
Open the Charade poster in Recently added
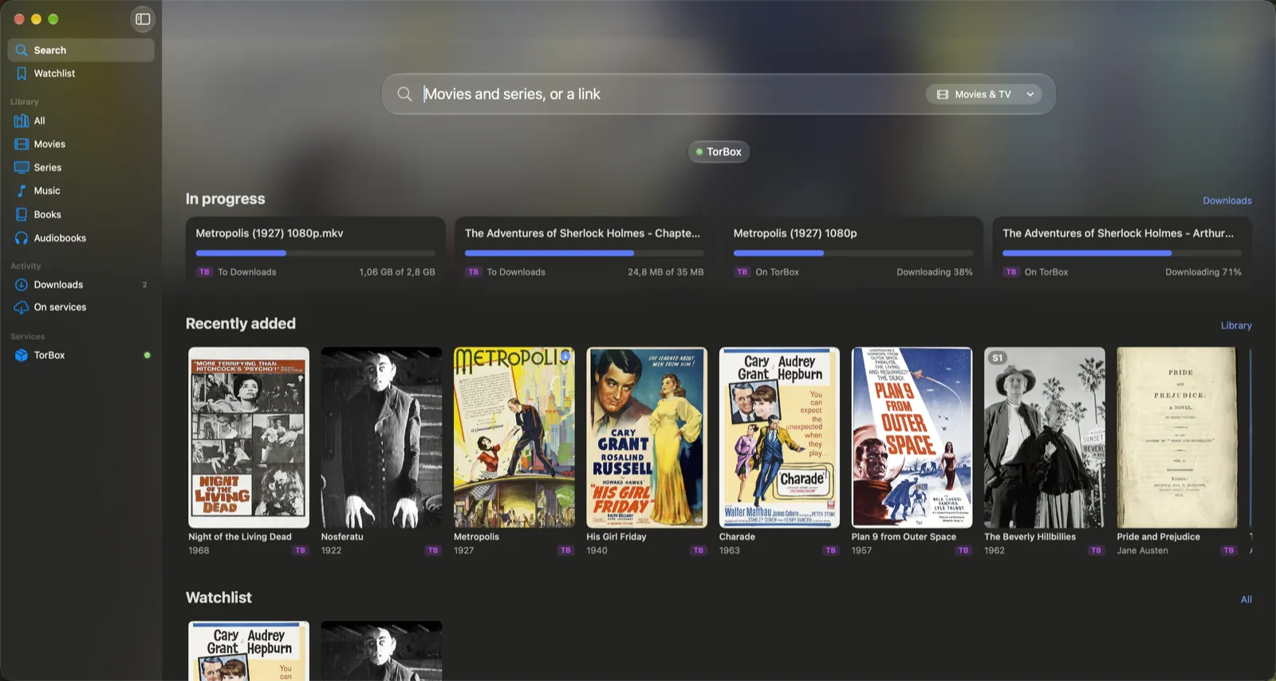click(779, 437)
